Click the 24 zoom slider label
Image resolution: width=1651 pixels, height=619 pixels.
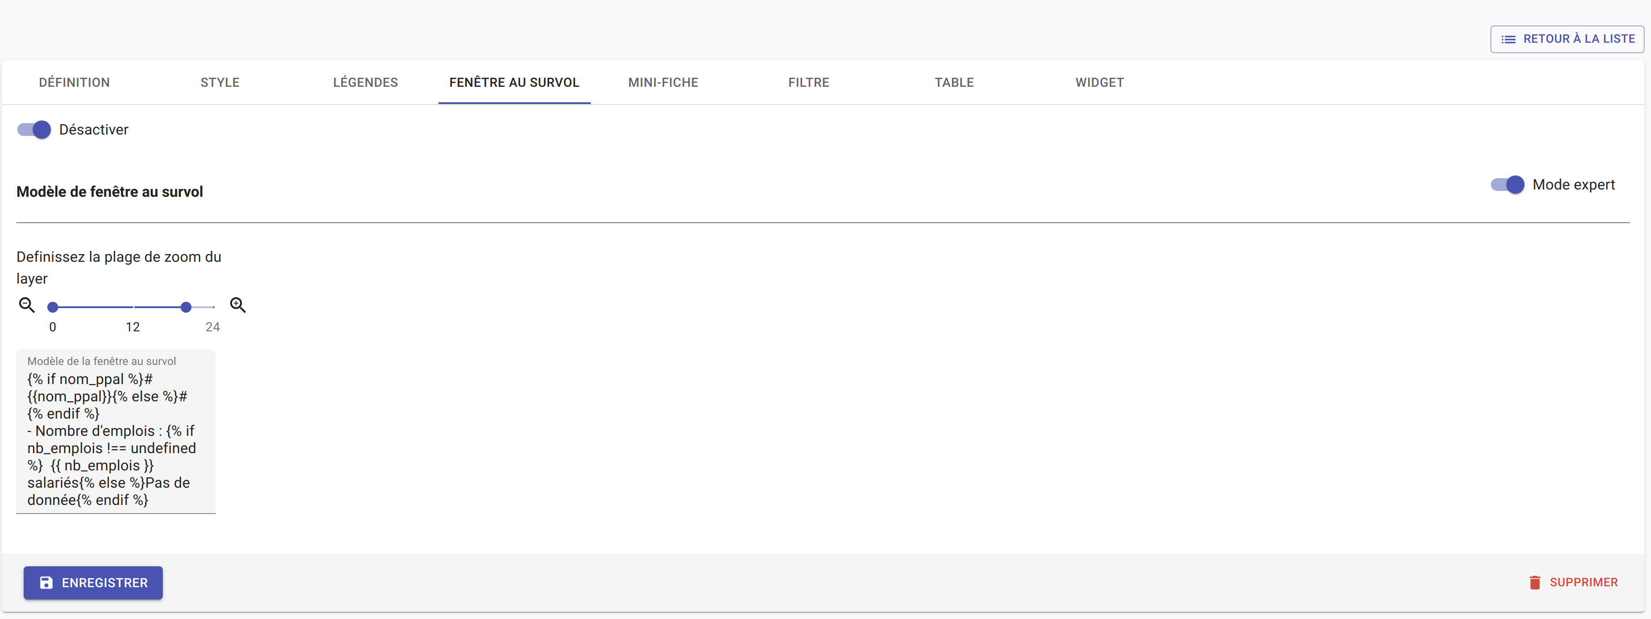pyautogui.click(x=212, y=327)
